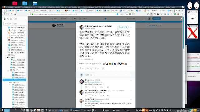Open the tweet options chevron beside フォローする
This screenshot has width=200, height=112.
(x=131, y=27)
